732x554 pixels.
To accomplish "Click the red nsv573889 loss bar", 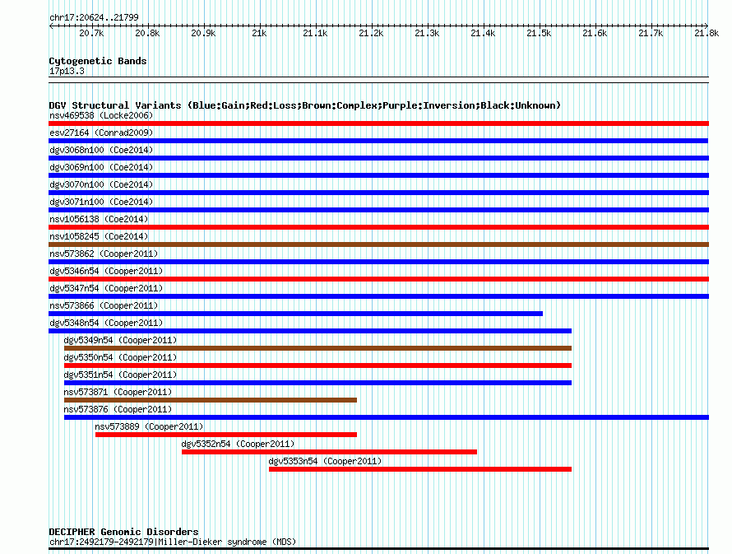I will coord(226,435).
